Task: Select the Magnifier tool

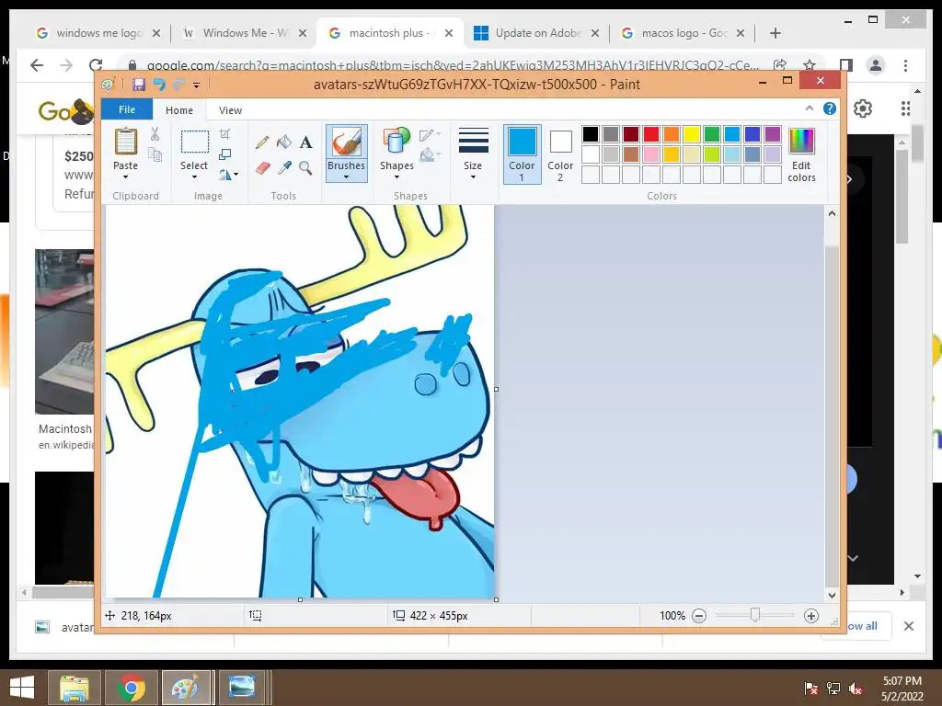Action: pos(305,168)
